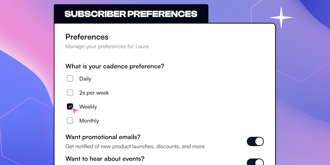This screenshot has height=165, width=330.
Task: Click the "What is your cadence preference?" question
Action: tap(115, 66)
